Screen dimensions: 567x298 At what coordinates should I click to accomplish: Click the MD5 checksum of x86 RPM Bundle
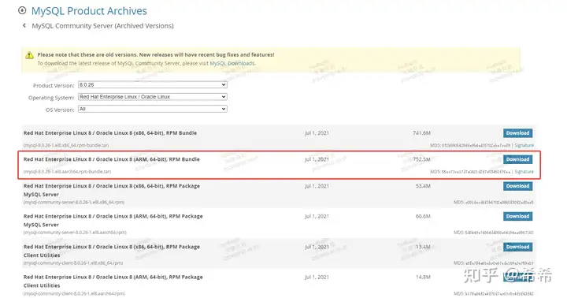pos(470,145)
